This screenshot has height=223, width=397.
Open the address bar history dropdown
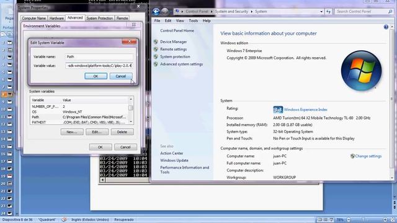click(x=321, y=12)
